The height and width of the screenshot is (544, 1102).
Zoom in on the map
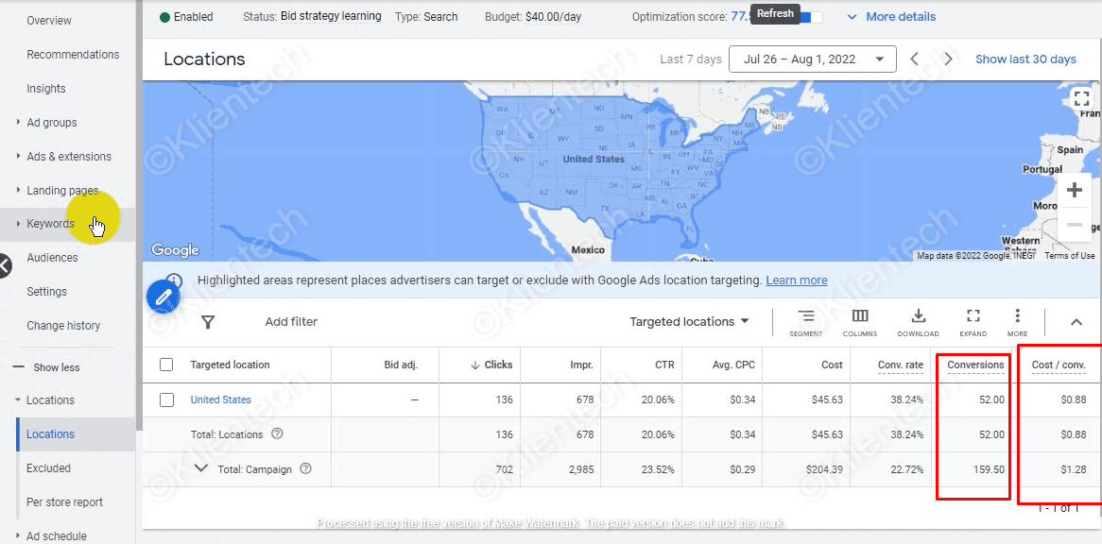[x=1074, y=190]
